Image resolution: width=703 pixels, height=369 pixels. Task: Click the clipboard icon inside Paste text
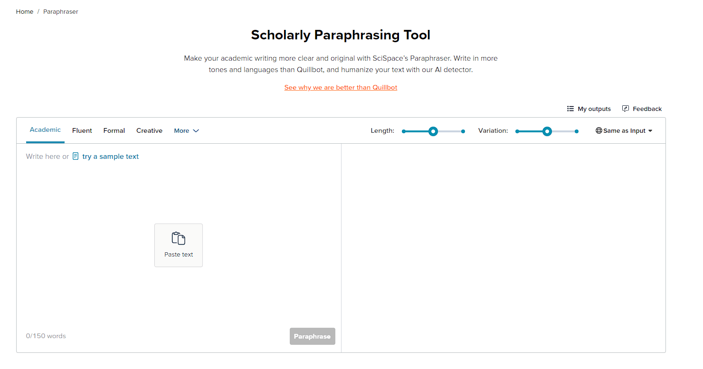tap(178, 238)
